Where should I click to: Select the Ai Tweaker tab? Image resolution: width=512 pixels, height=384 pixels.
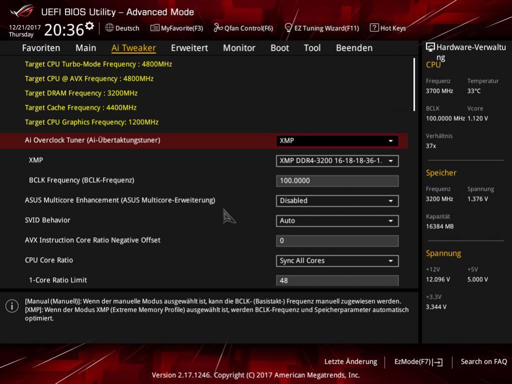[134, 48]
